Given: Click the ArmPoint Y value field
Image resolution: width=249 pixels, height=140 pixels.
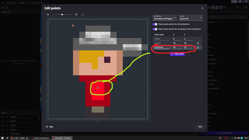Looking at the screenshot, I should (x=188, y=48).
